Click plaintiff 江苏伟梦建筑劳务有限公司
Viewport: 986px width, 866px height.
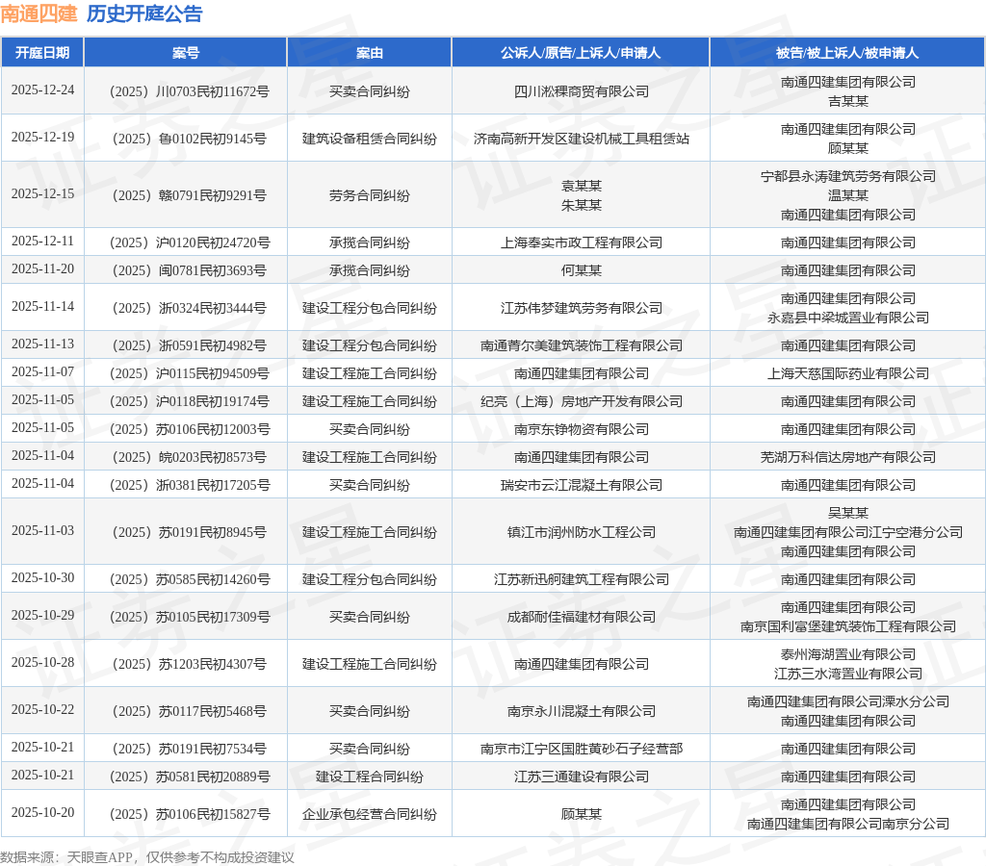pos(581,308)
